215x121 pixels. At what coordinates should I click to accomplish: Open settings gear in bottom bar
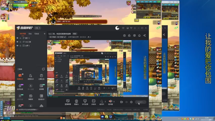pyautogui.click(x=131, y=102)
